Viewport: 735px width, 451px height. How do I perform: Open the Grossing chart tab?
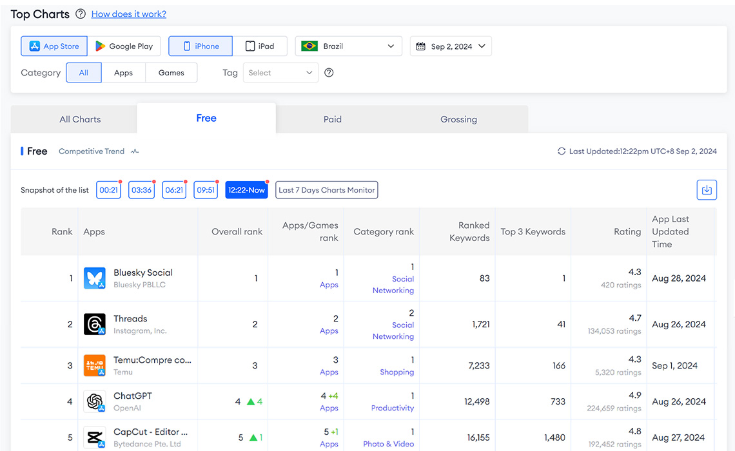coord(458,119)
